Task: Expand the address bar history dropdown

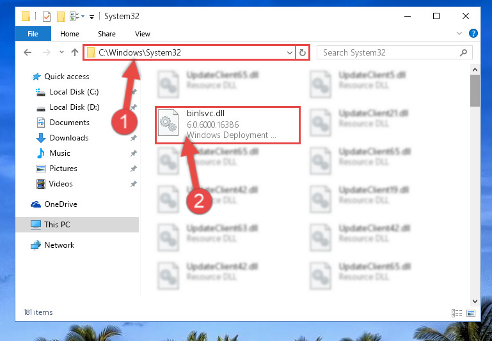Action: pyautogui.click(x=290, y=53)
